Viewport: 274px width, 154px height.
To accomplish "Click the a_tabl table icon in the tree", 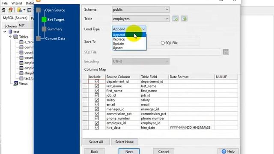I will pos(21,42).
